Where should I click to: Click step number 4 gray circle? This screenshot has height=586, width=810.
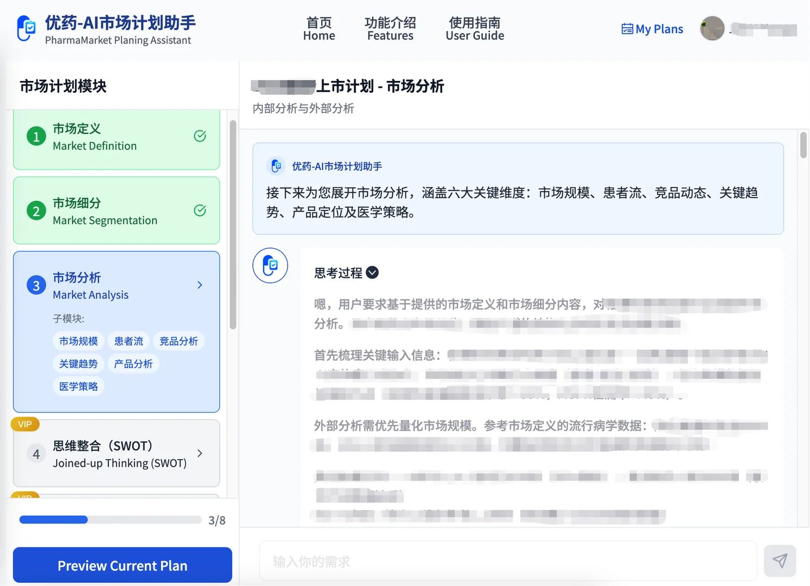(36, 454)
